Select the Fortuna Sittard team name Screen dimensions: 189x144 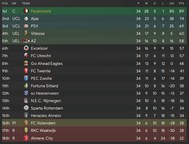[x=44, y=86]
